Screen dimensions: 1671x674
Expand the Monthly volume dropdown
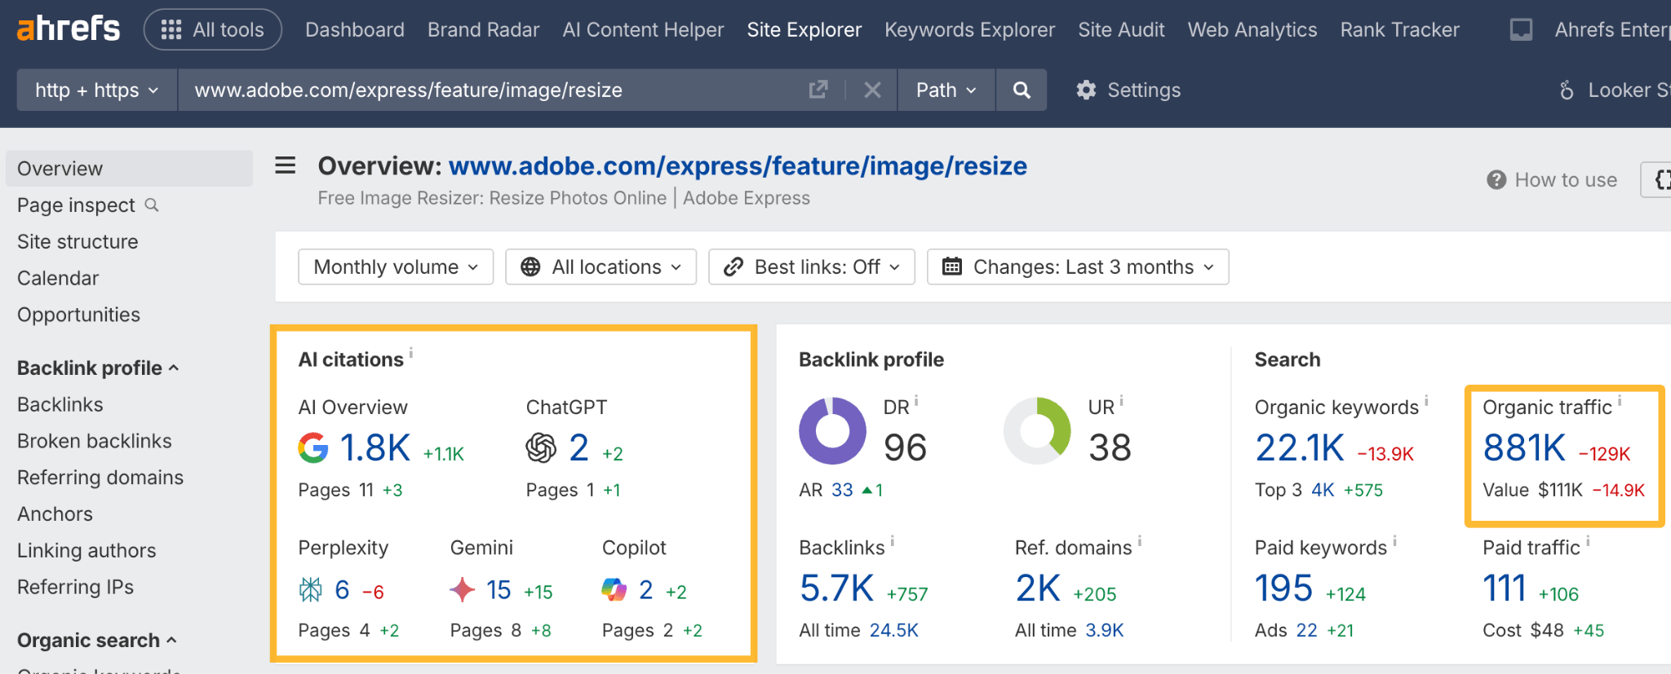point(396,267)
